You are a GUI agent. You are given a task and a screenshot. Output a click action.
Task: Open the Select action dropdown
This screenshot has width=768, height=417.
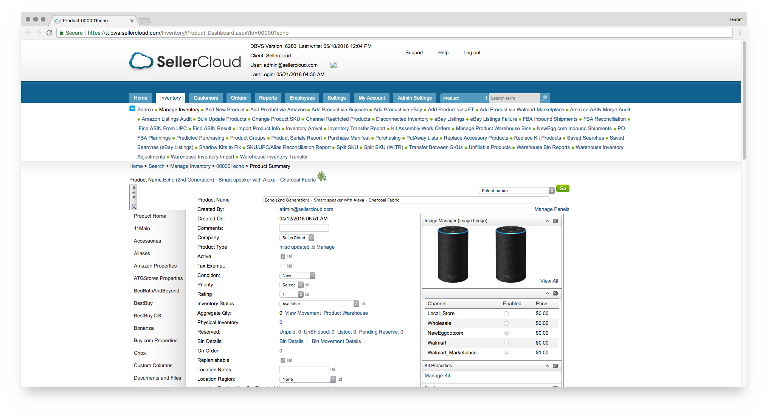517,191
